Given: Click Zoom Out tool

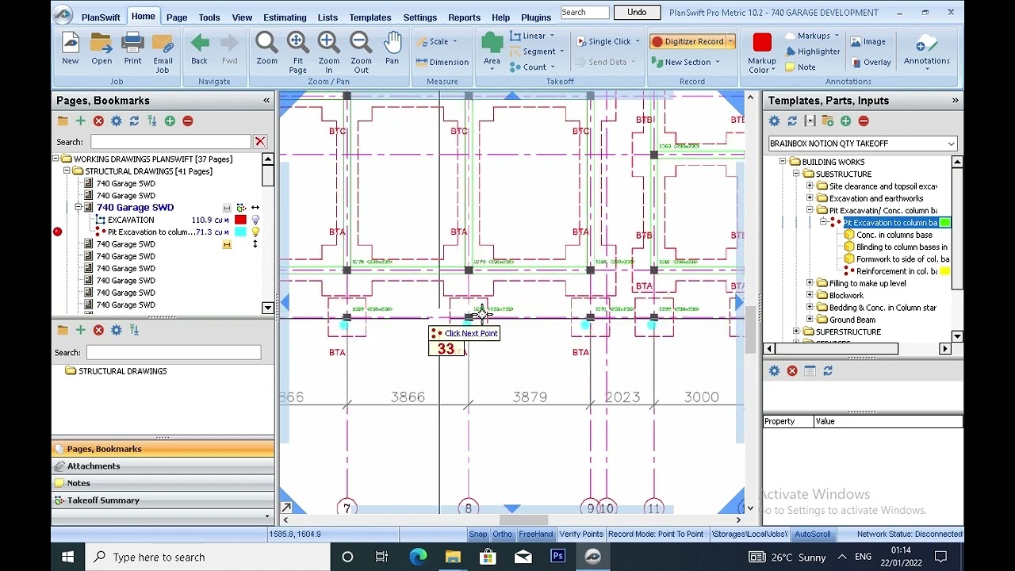Looking at the screenshot, I should 361,52.
